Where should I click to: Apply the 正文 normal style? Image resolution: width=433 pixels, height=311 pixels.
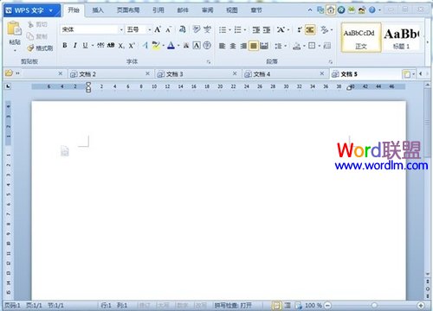point(361,38)
